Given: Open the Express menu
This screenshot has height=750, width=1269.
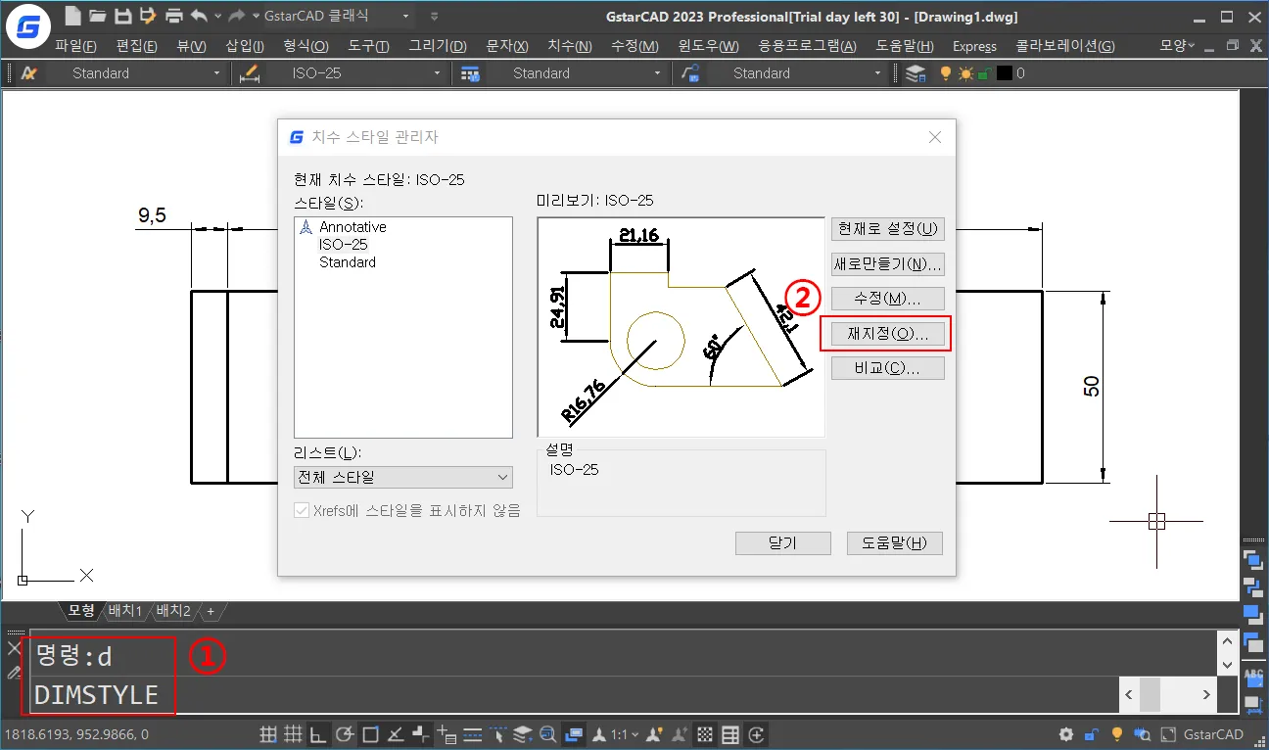Looking at the screenshot, I should coord(974,46).
